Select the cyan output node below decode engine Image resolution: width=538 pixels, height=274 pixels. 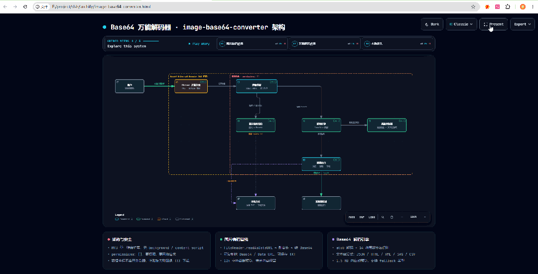pos(321,164)
